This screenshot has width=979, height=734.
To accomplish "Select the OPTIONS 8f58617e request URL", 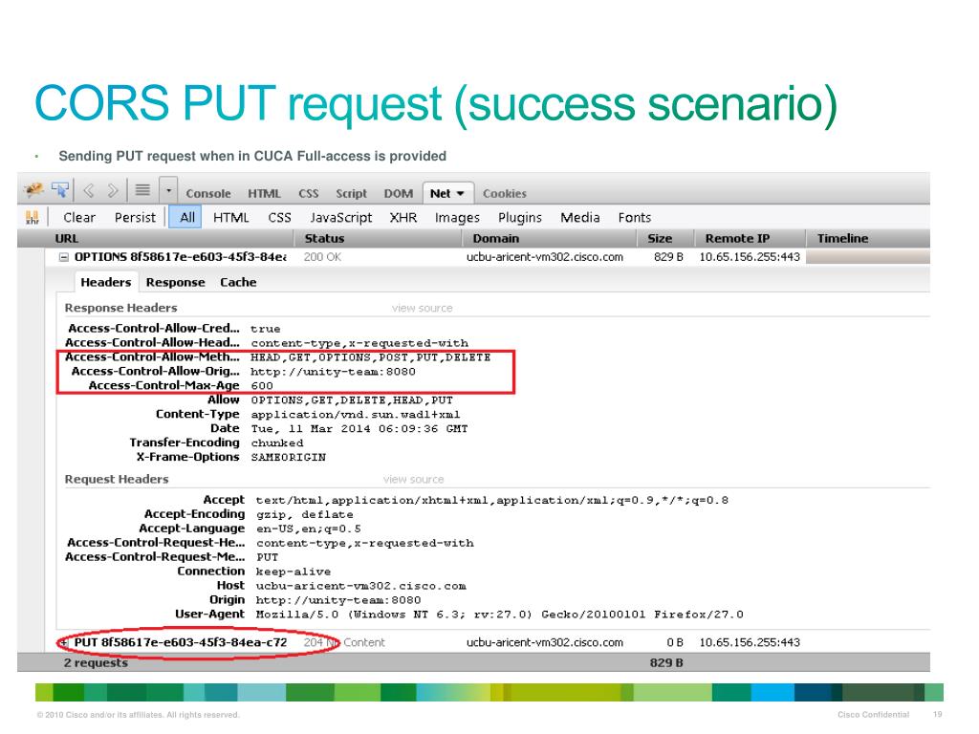I will tap(181, 257).
